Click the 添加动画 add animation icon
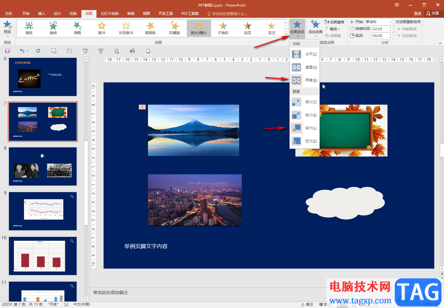This screenshot has width=444, height=308. 315,25
